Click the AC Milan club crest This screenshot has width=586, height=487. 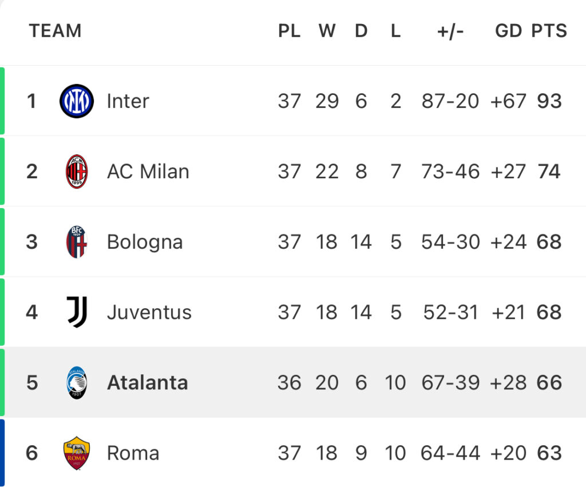[x=77, y=171]
